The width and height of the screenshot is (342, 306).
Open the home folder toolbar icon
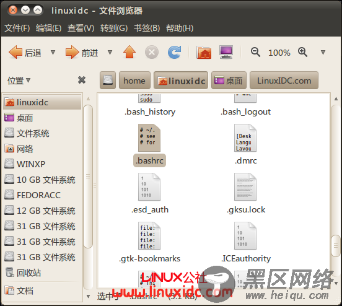[204, 53]
